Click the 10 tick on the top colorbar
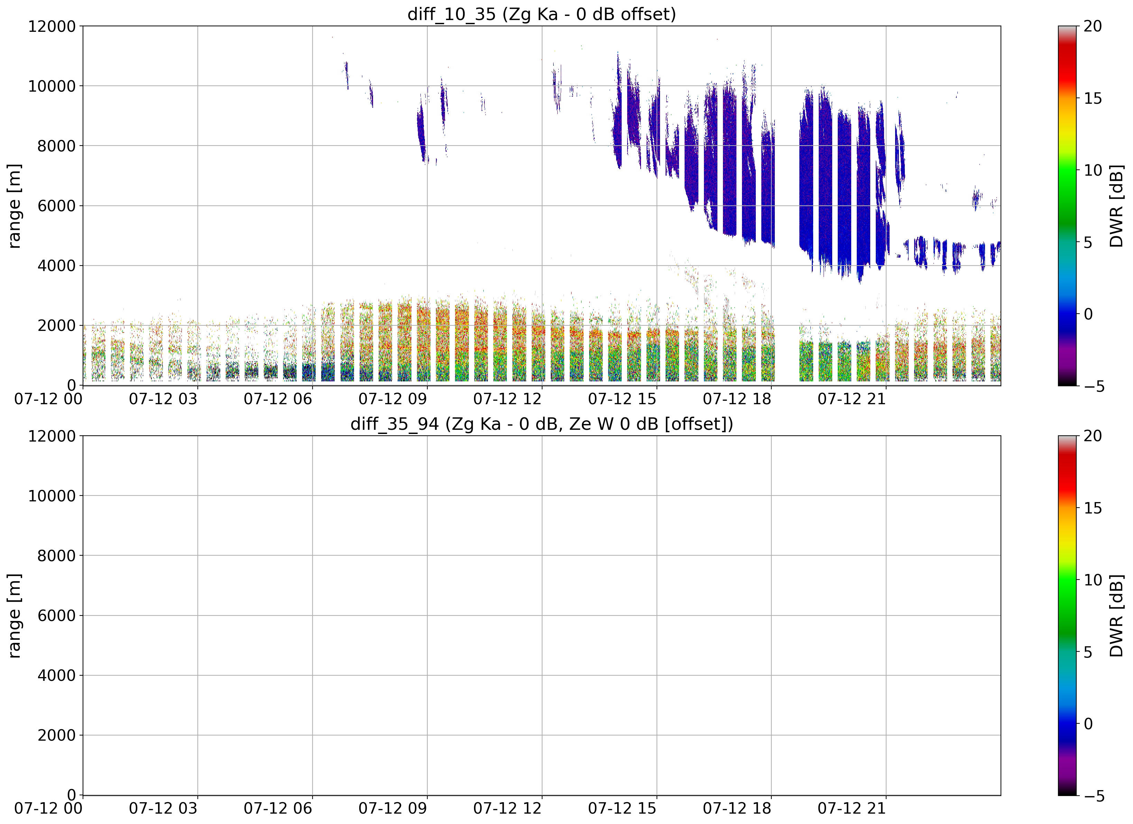The height and width of the screenshot is (824, 1133). tap(1093, 170)
